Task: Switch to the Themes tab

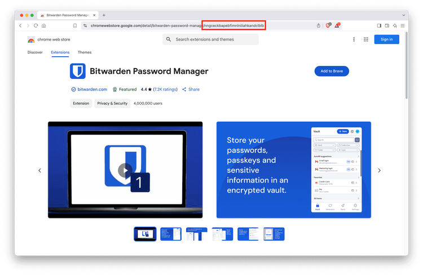Action: (85, 52)
